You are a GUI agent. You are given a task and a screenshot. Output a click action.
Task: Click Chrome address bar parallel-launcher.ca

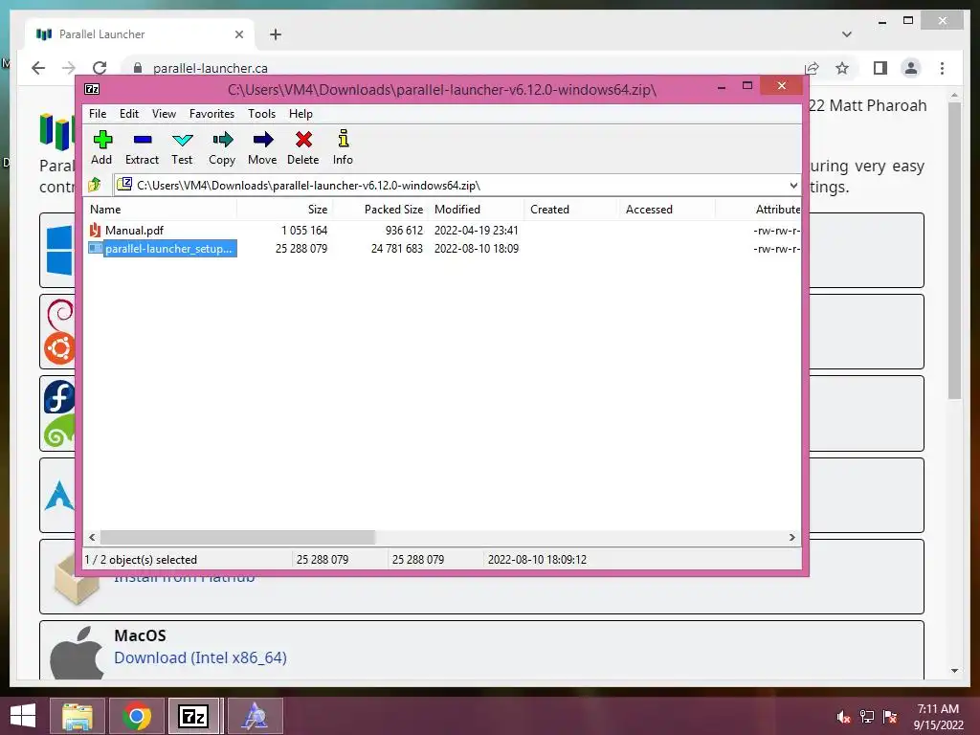[x=210, y=68]
